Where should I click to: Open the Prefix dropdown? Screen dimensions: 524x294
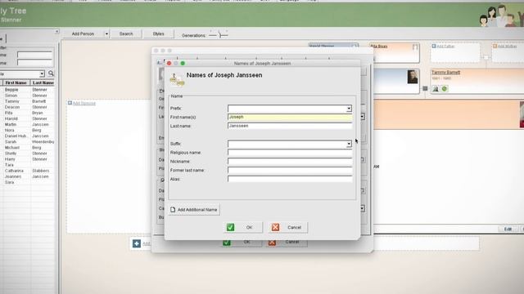(349, 109)
